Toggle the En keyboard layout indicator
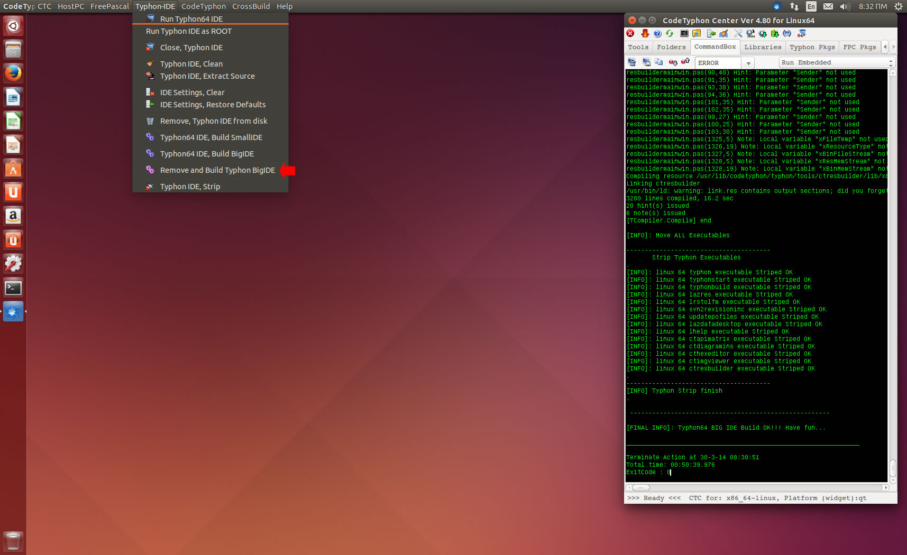Screen dimensions: 907x555 [x=811, y=6]
